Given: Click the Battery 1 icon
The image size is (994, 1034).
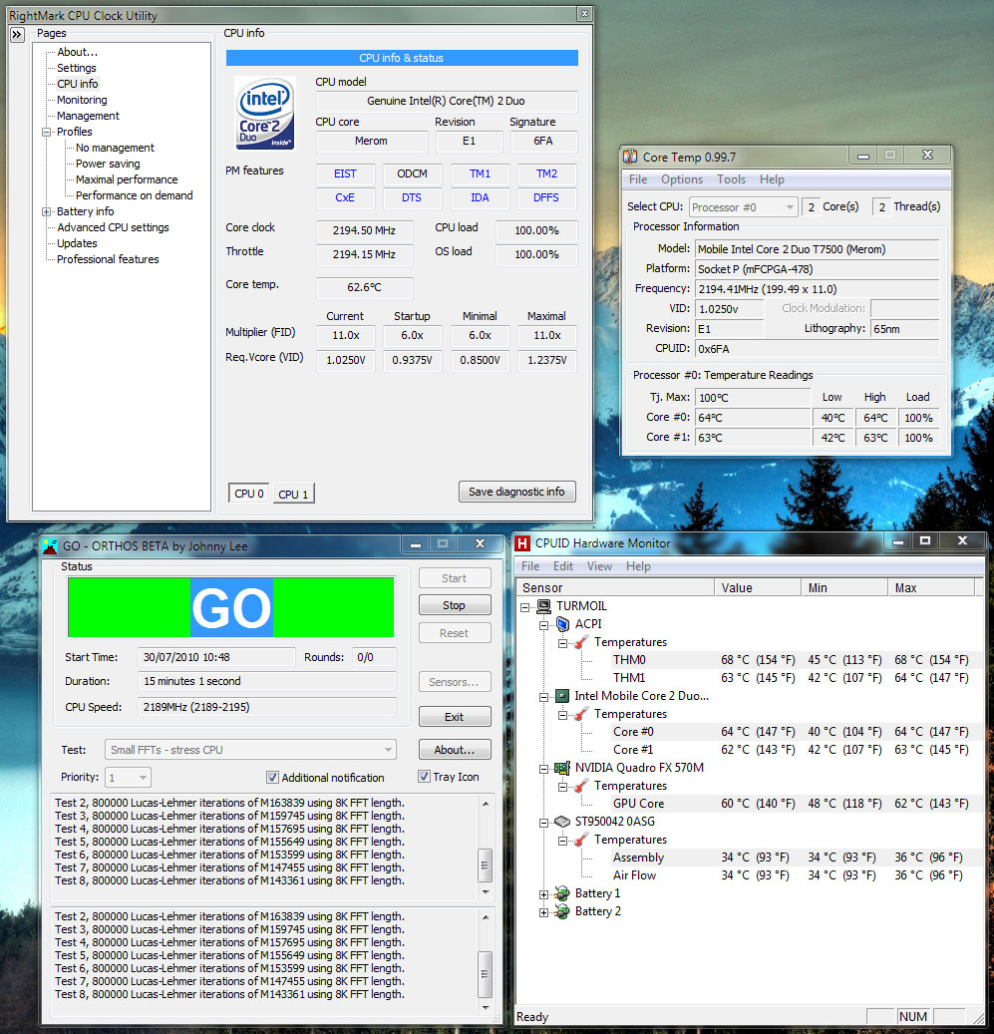Looking at the screenshot, I should [562, 893].
